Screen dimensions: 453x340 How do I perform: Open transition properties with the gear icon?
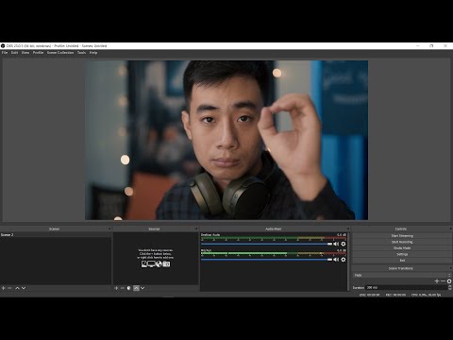449,281
